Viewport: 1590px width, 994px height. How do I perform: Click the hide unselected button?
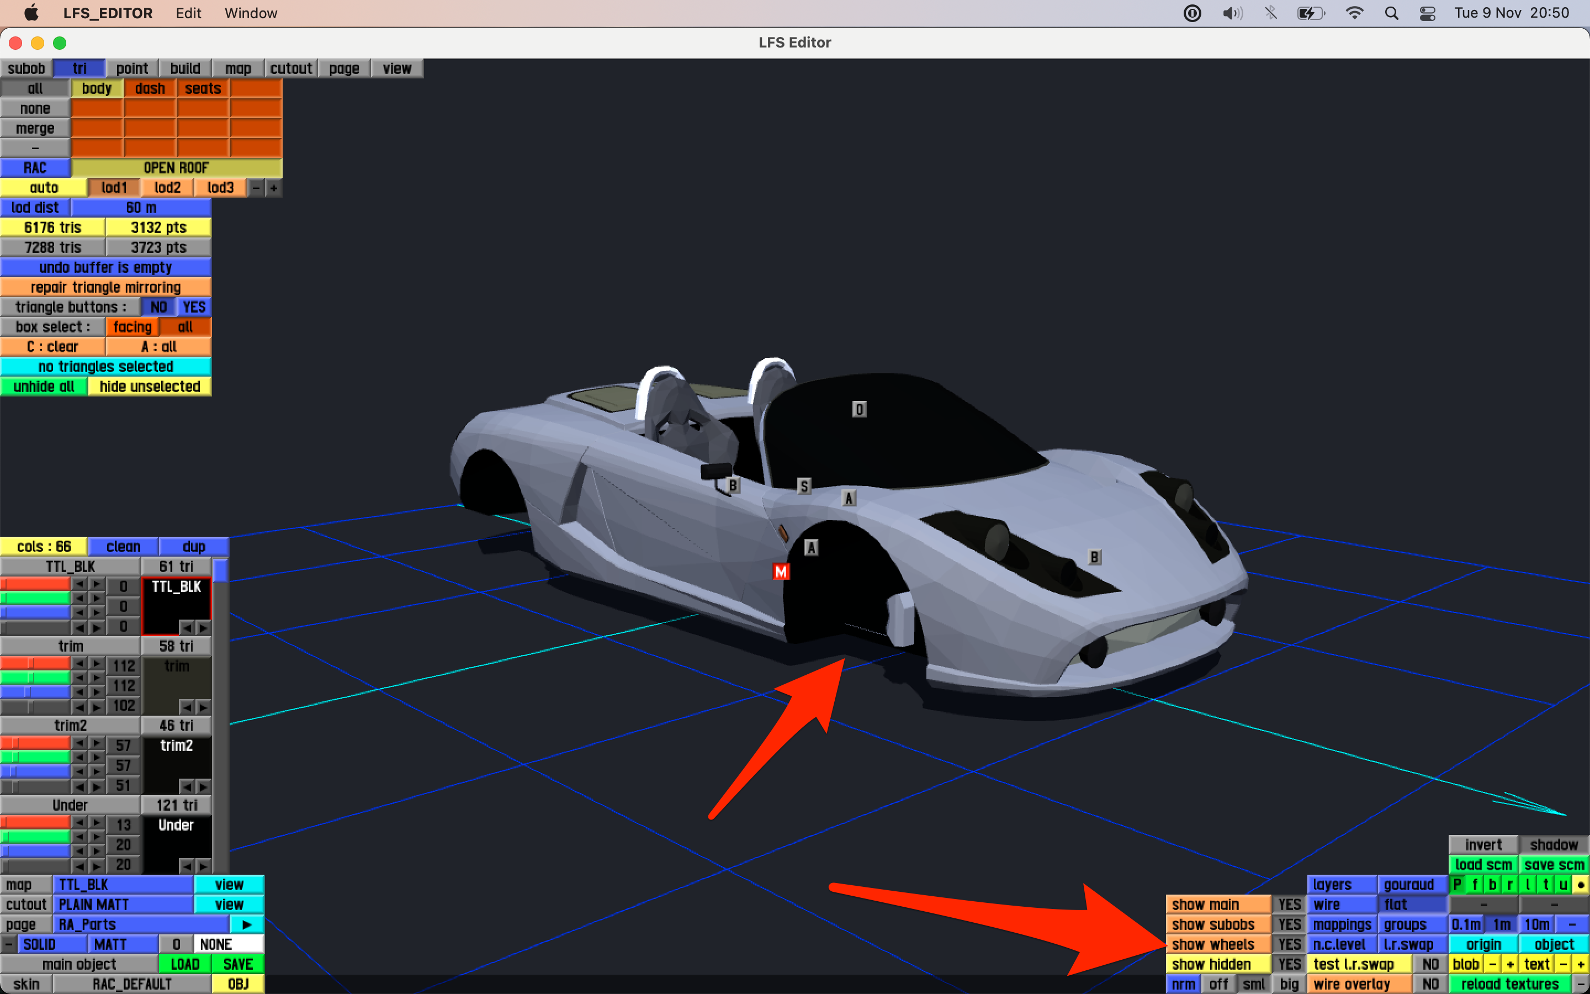pyautogui.click(x=150, y=387)
